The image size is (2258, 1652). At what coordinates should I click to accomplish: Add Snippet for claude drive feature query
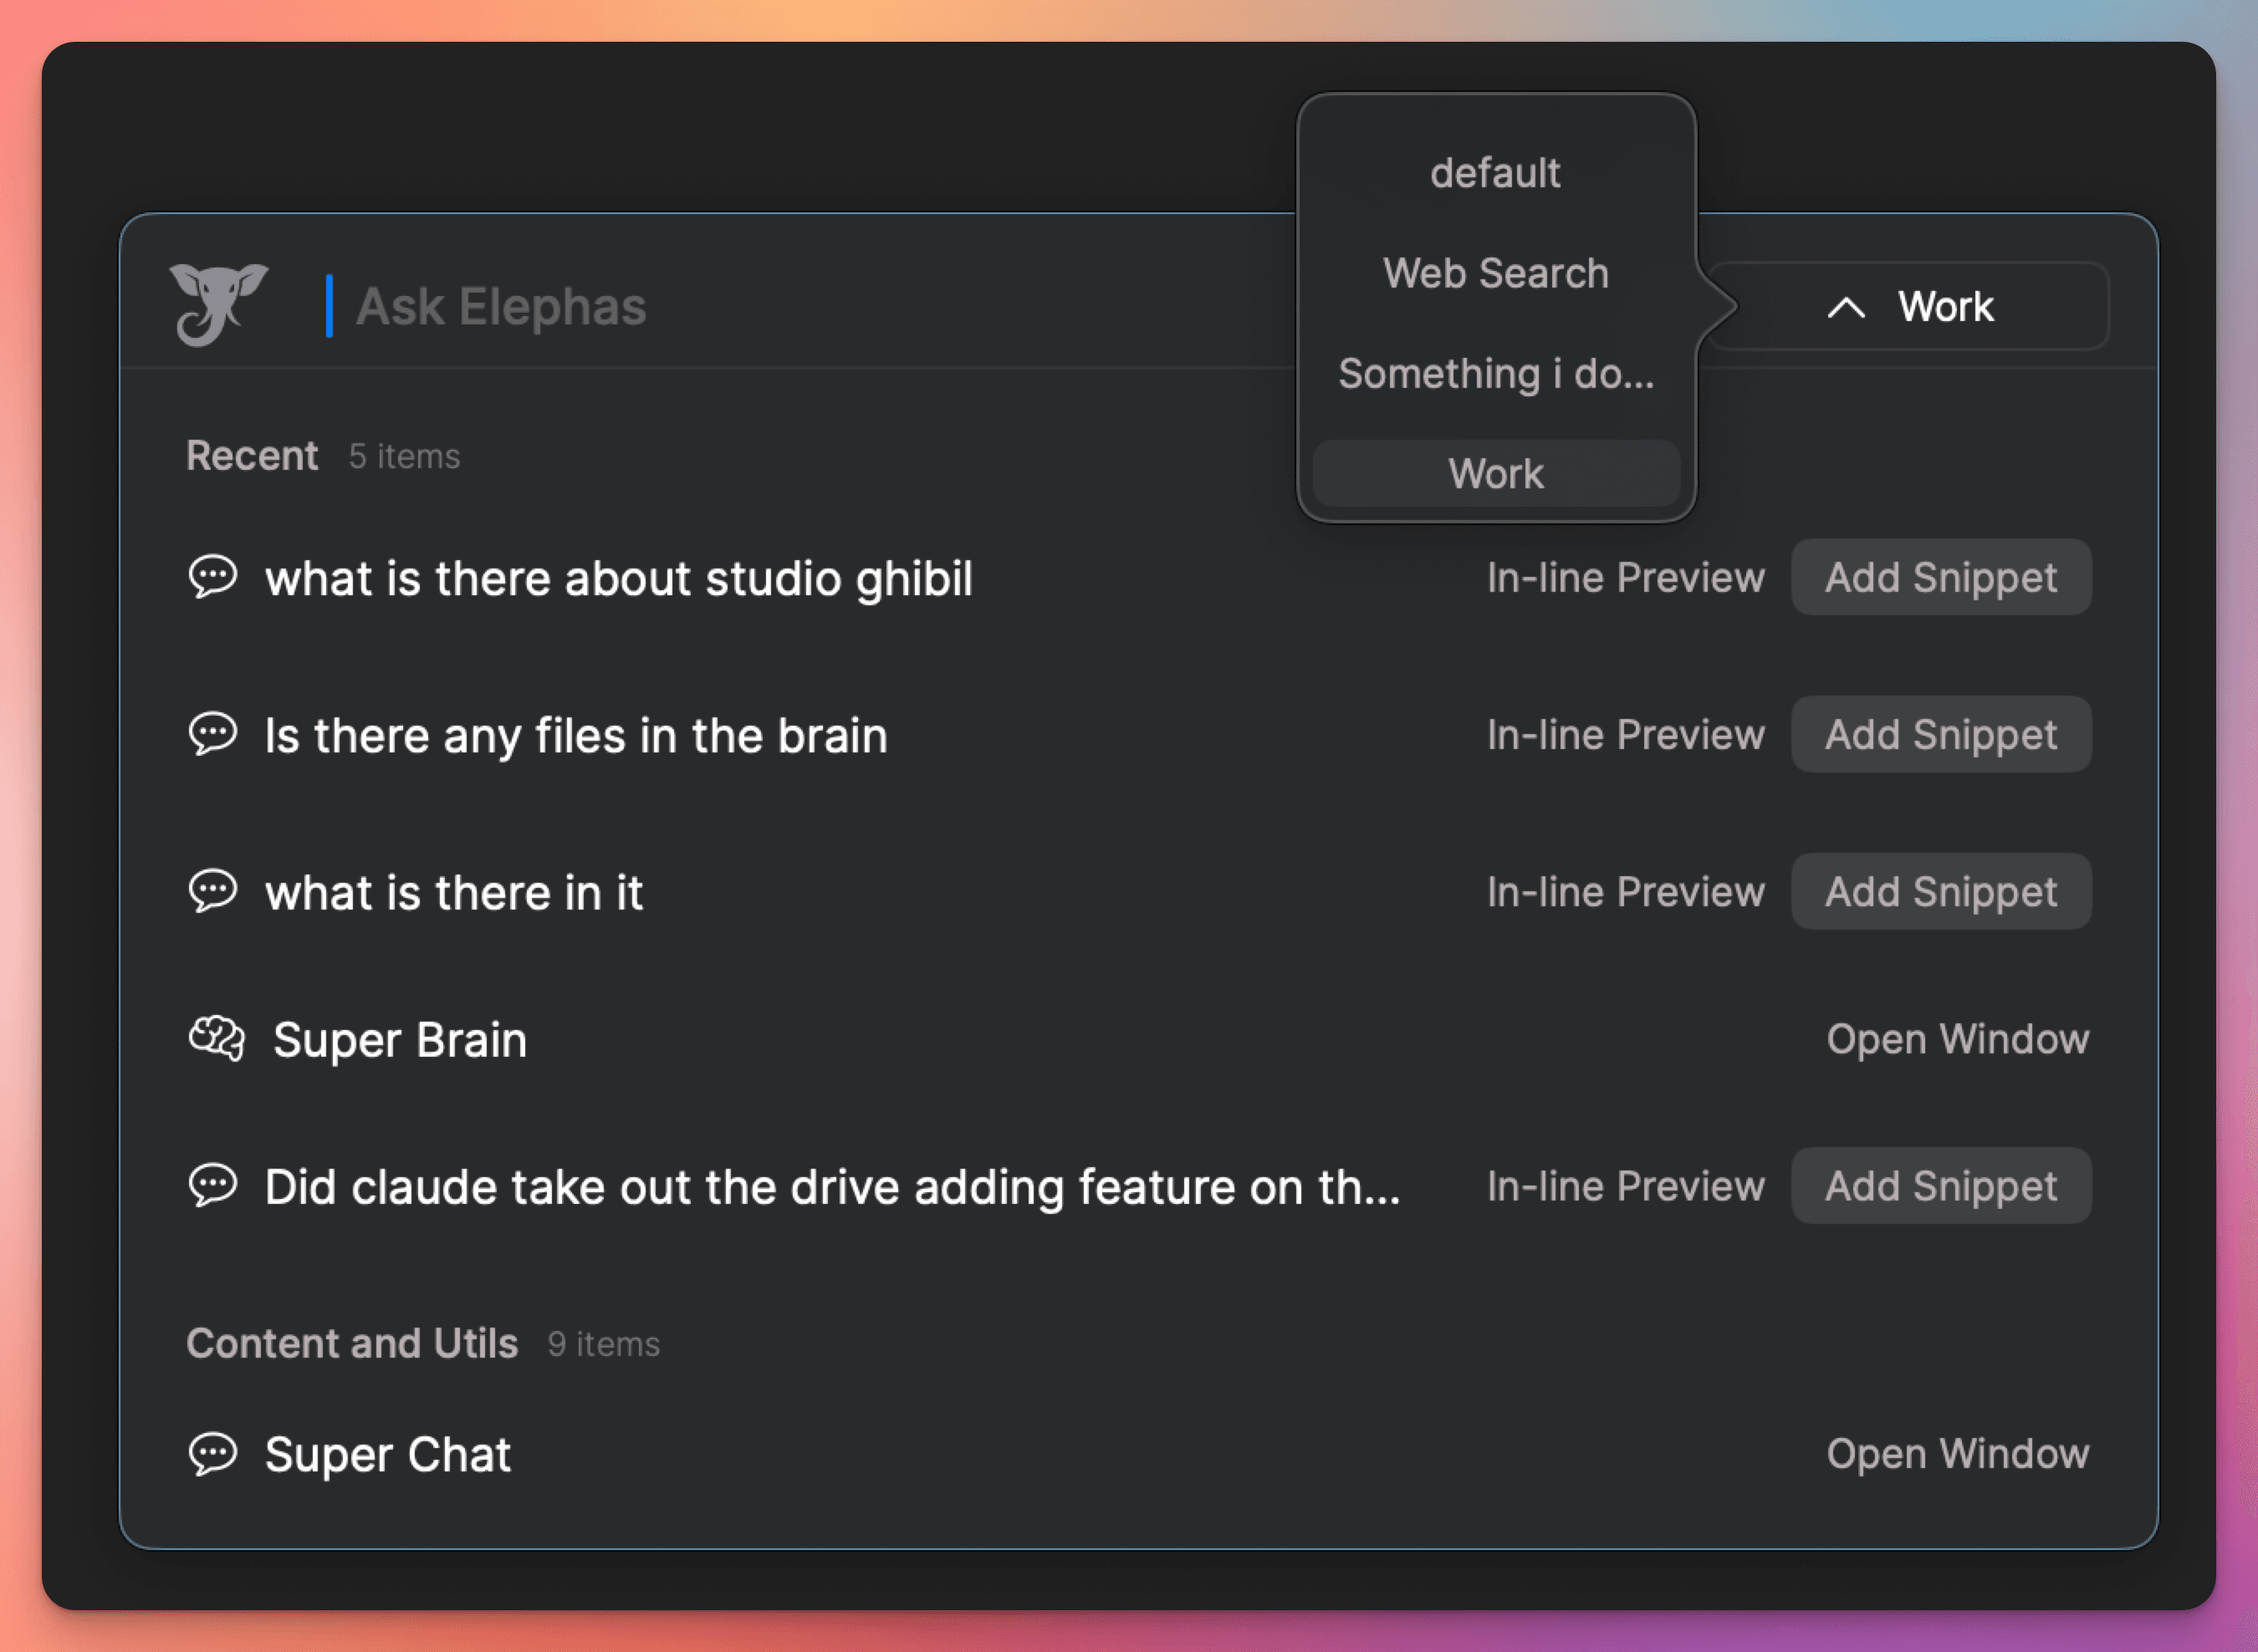click(x=1940, y=1185)
